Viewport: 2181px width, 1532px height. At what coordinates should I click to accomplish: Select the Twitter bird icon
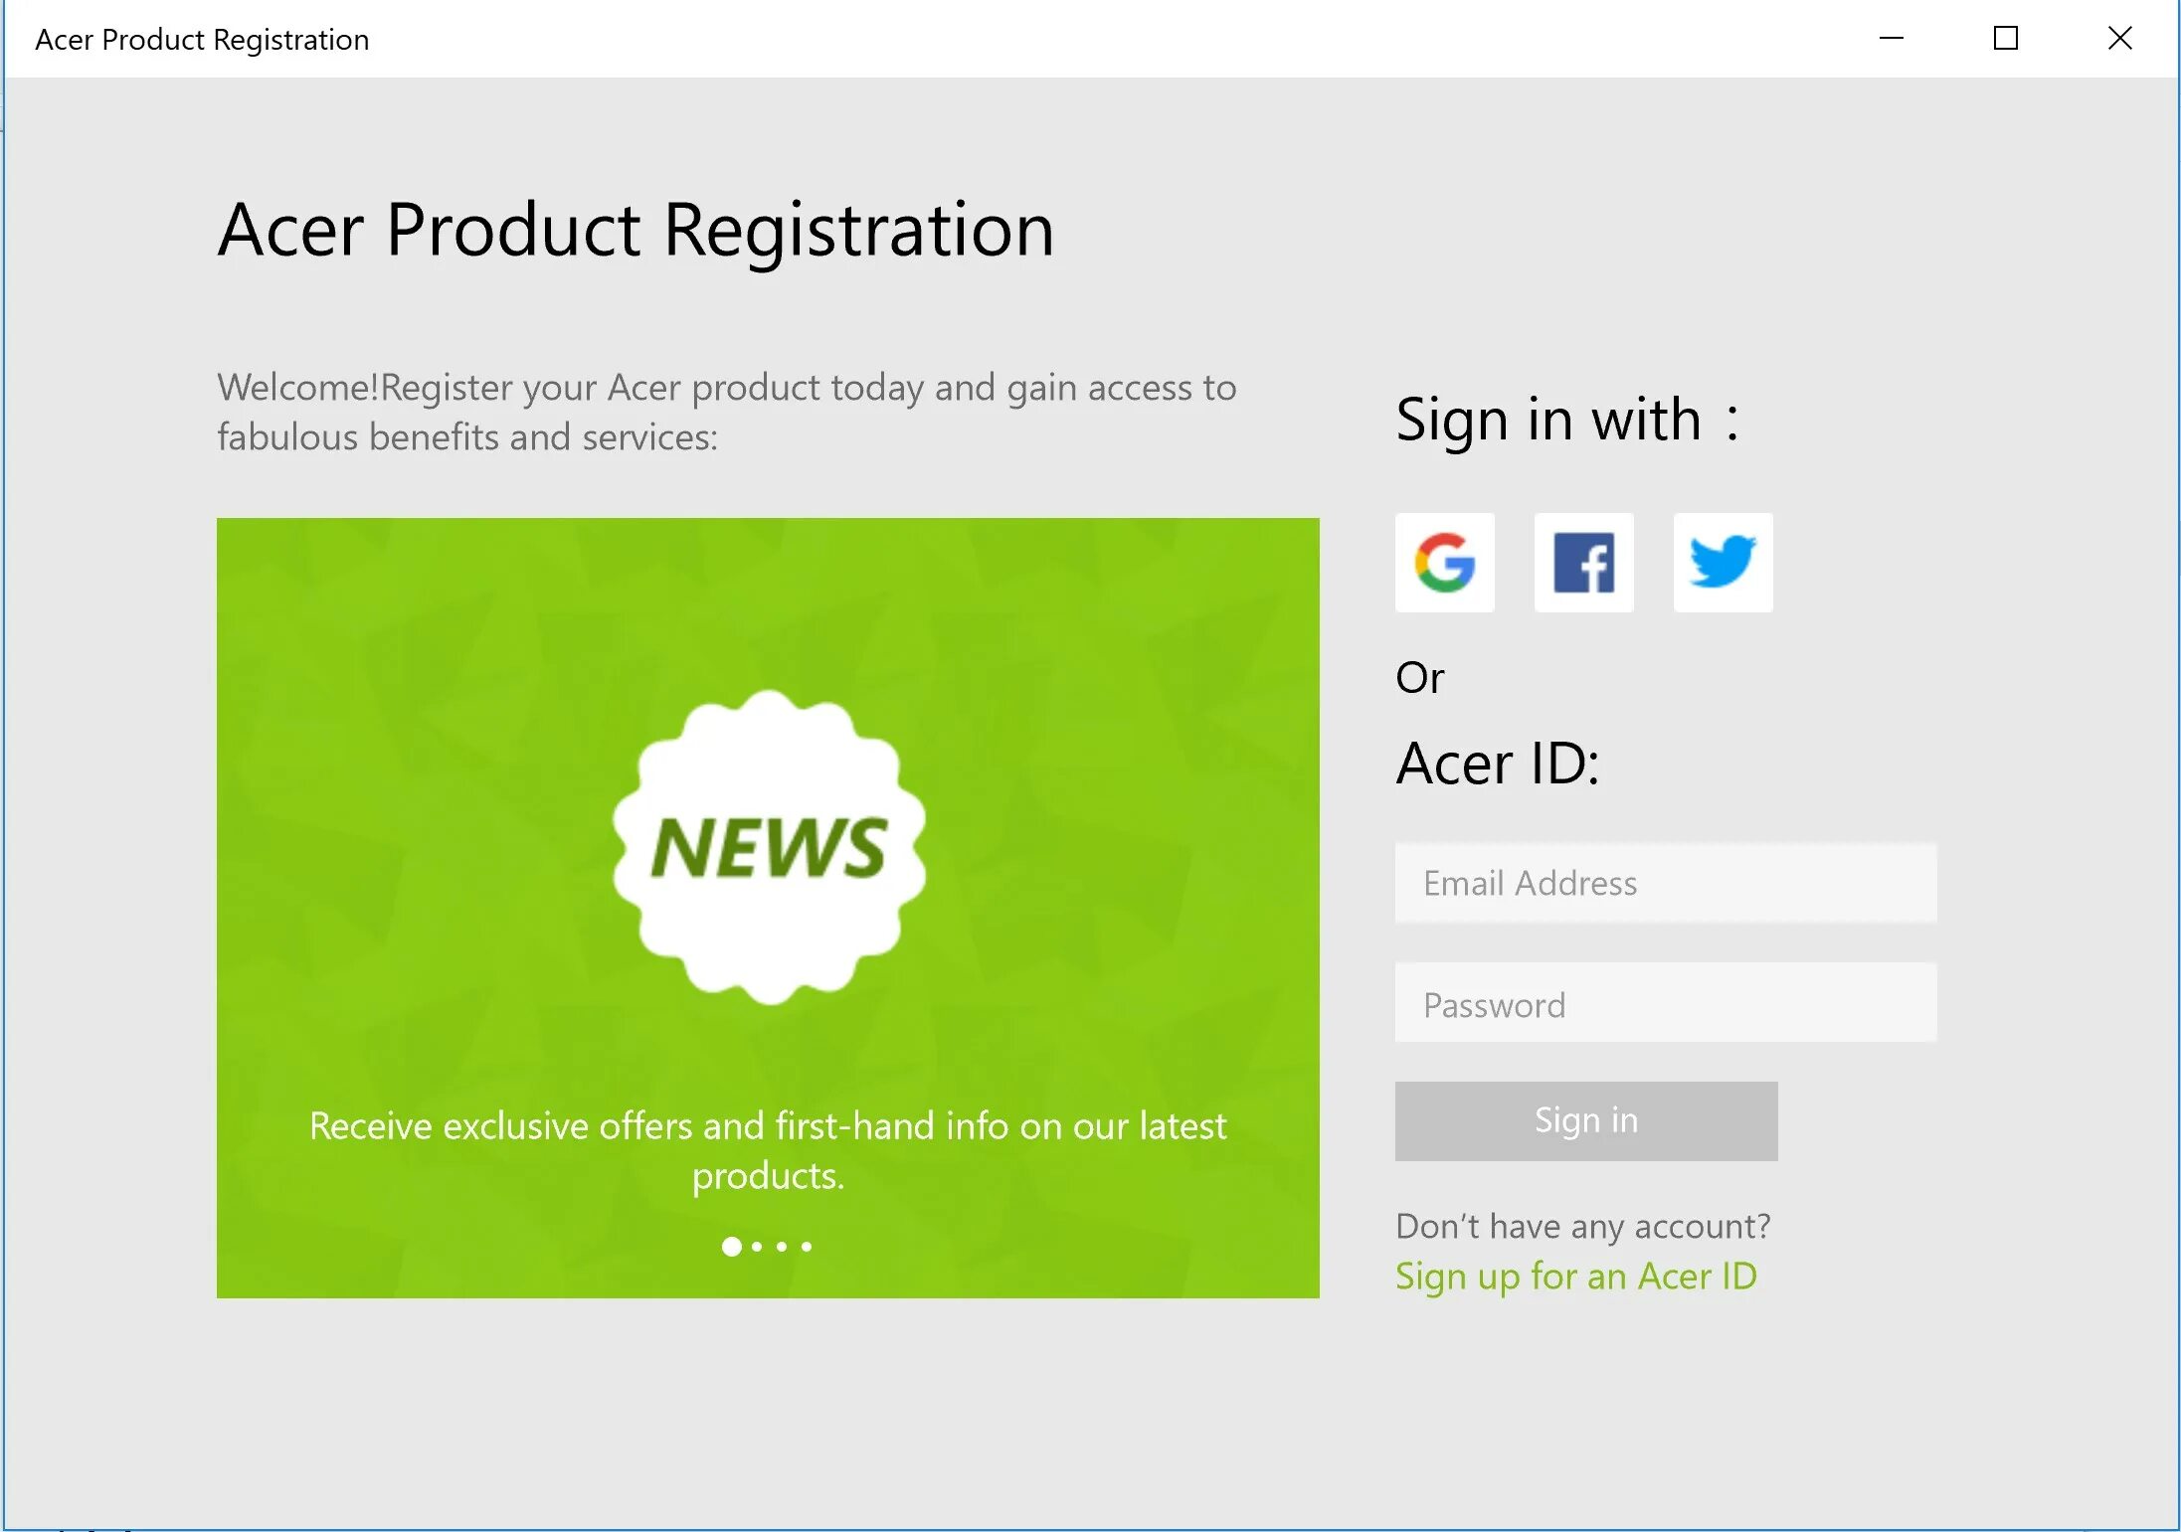pyautogui.click(x=1723, y=563)
